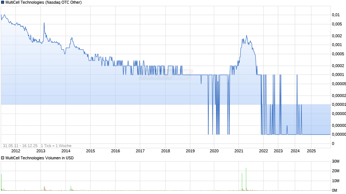Click the 0 price axis label

[x=333, y=143]
